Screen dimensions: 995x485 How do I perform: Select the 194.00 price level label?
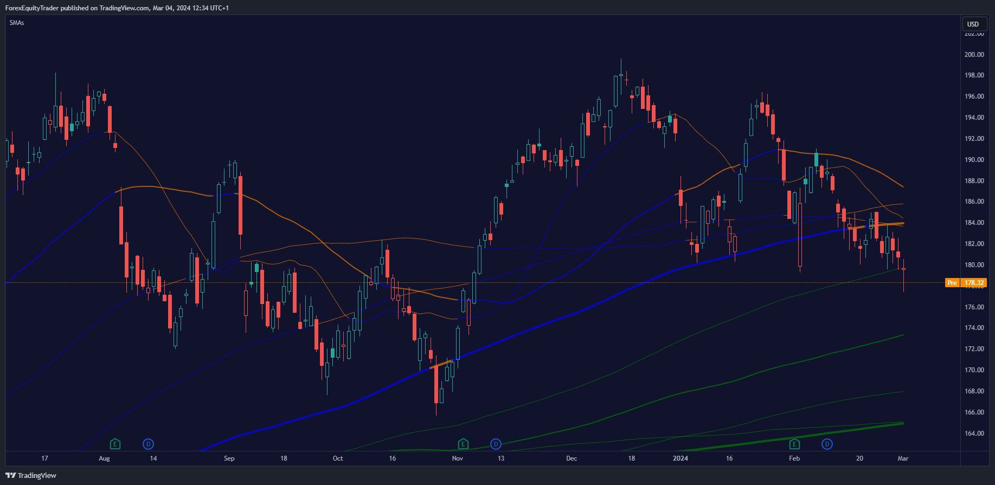tap(974, 118)
